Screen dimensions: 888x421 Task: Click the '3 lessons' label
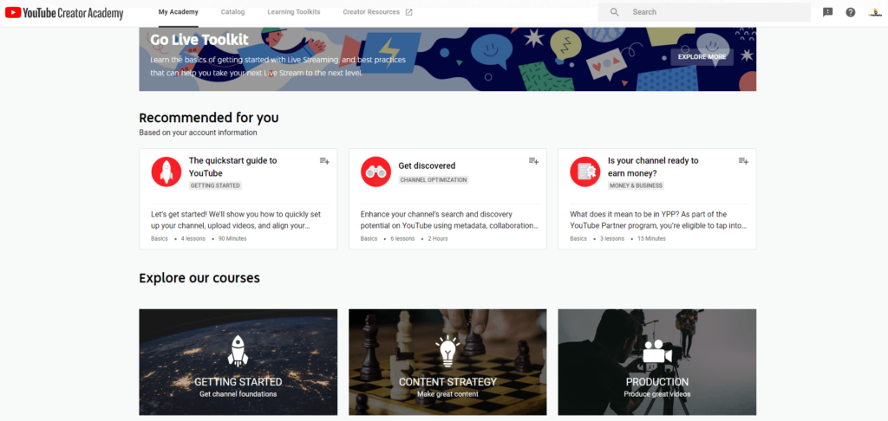coord(612,239)
